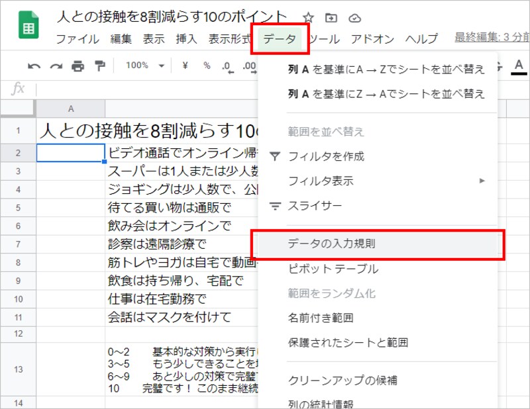The height and width of the screenshot is (409, 530).
Task: Open the データ menu
Action: pos(279,38)
